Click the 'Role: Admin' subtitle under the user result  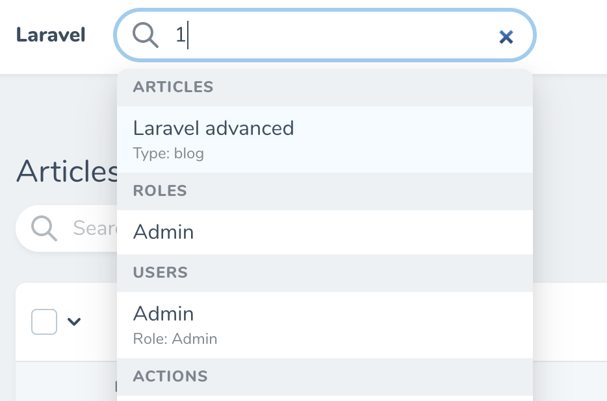pyautogui.click(x=175, y=339)
